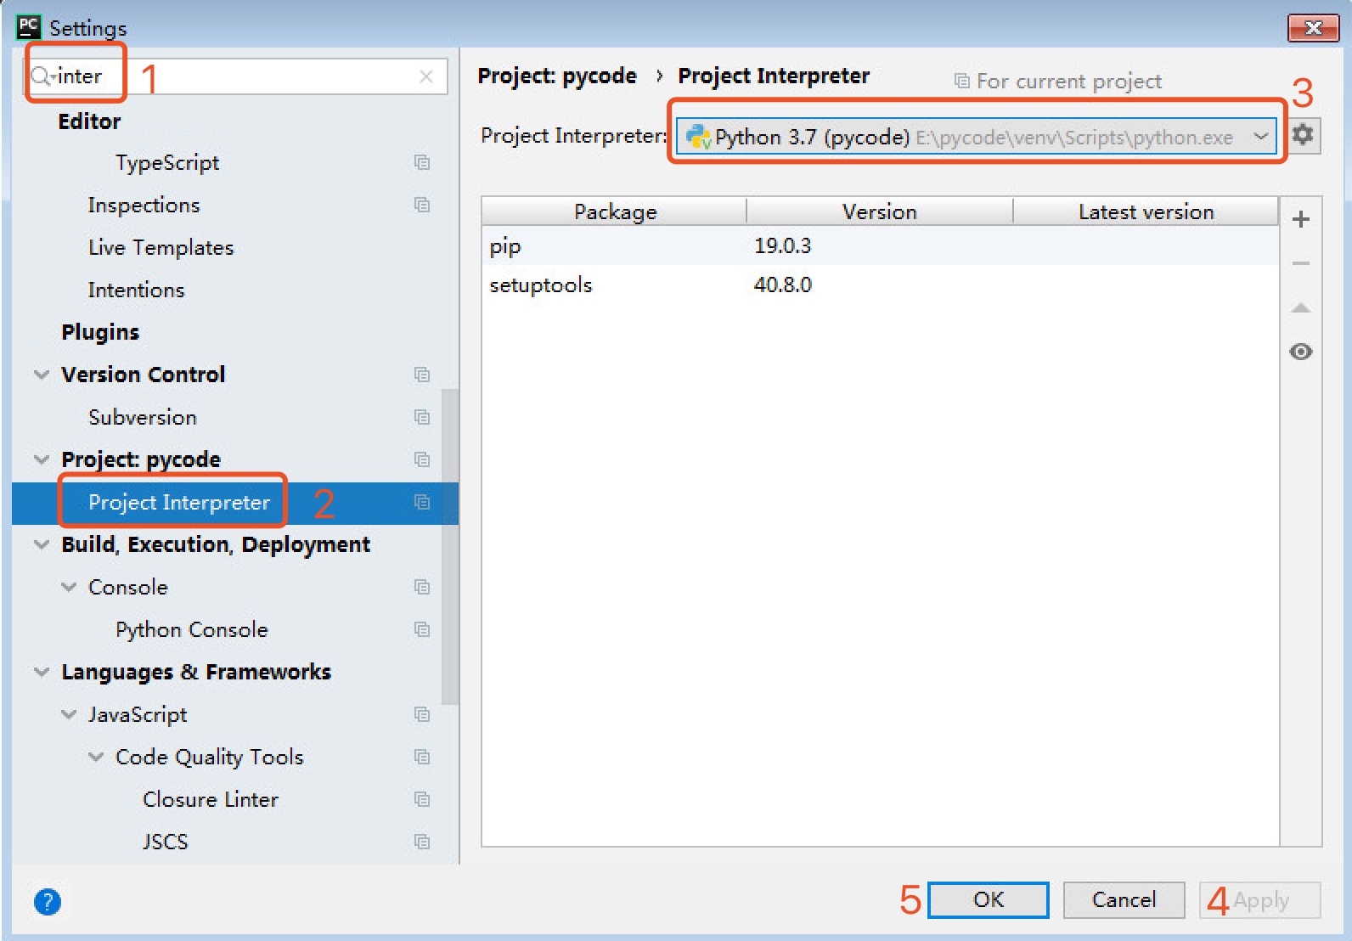Select the Editor category

(89, 121)
